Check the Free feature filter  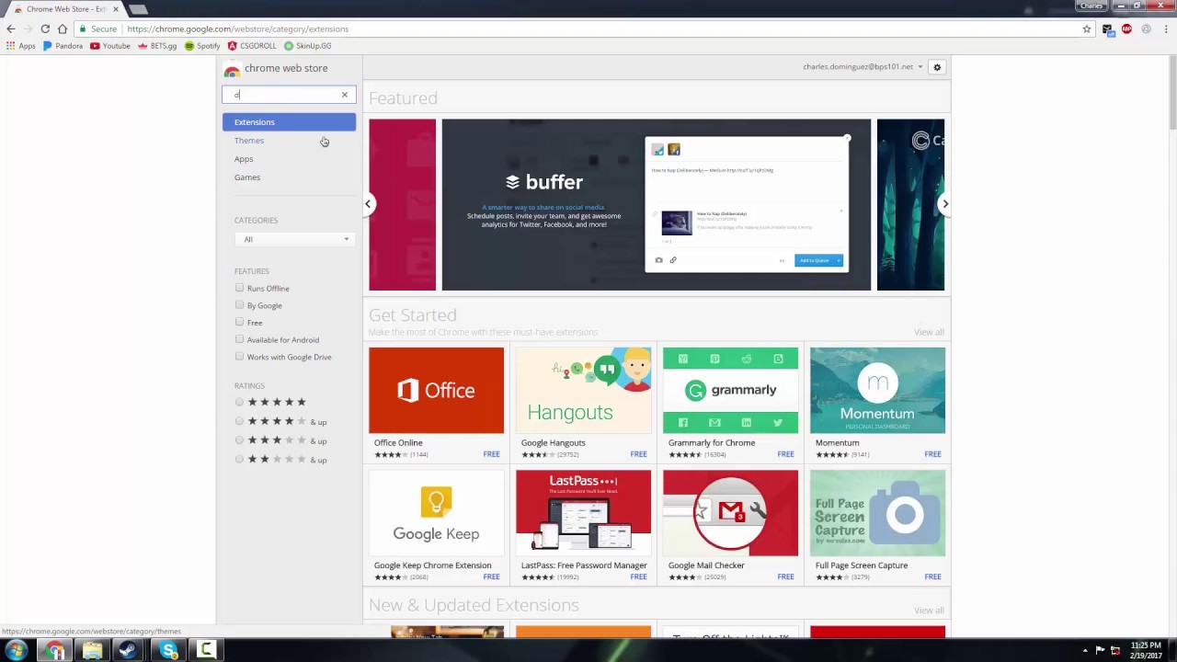240,322
